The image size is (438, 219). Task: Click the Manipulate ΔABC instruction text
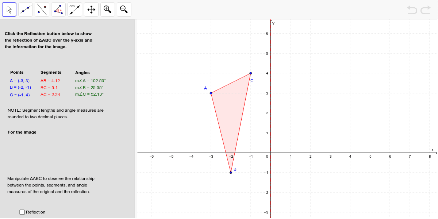click(51, 185)
